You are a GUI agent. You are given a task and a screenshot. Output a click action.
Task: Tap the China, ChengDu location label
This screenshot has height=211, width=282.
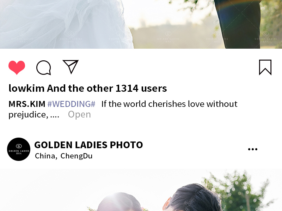[x=64, y=156]
